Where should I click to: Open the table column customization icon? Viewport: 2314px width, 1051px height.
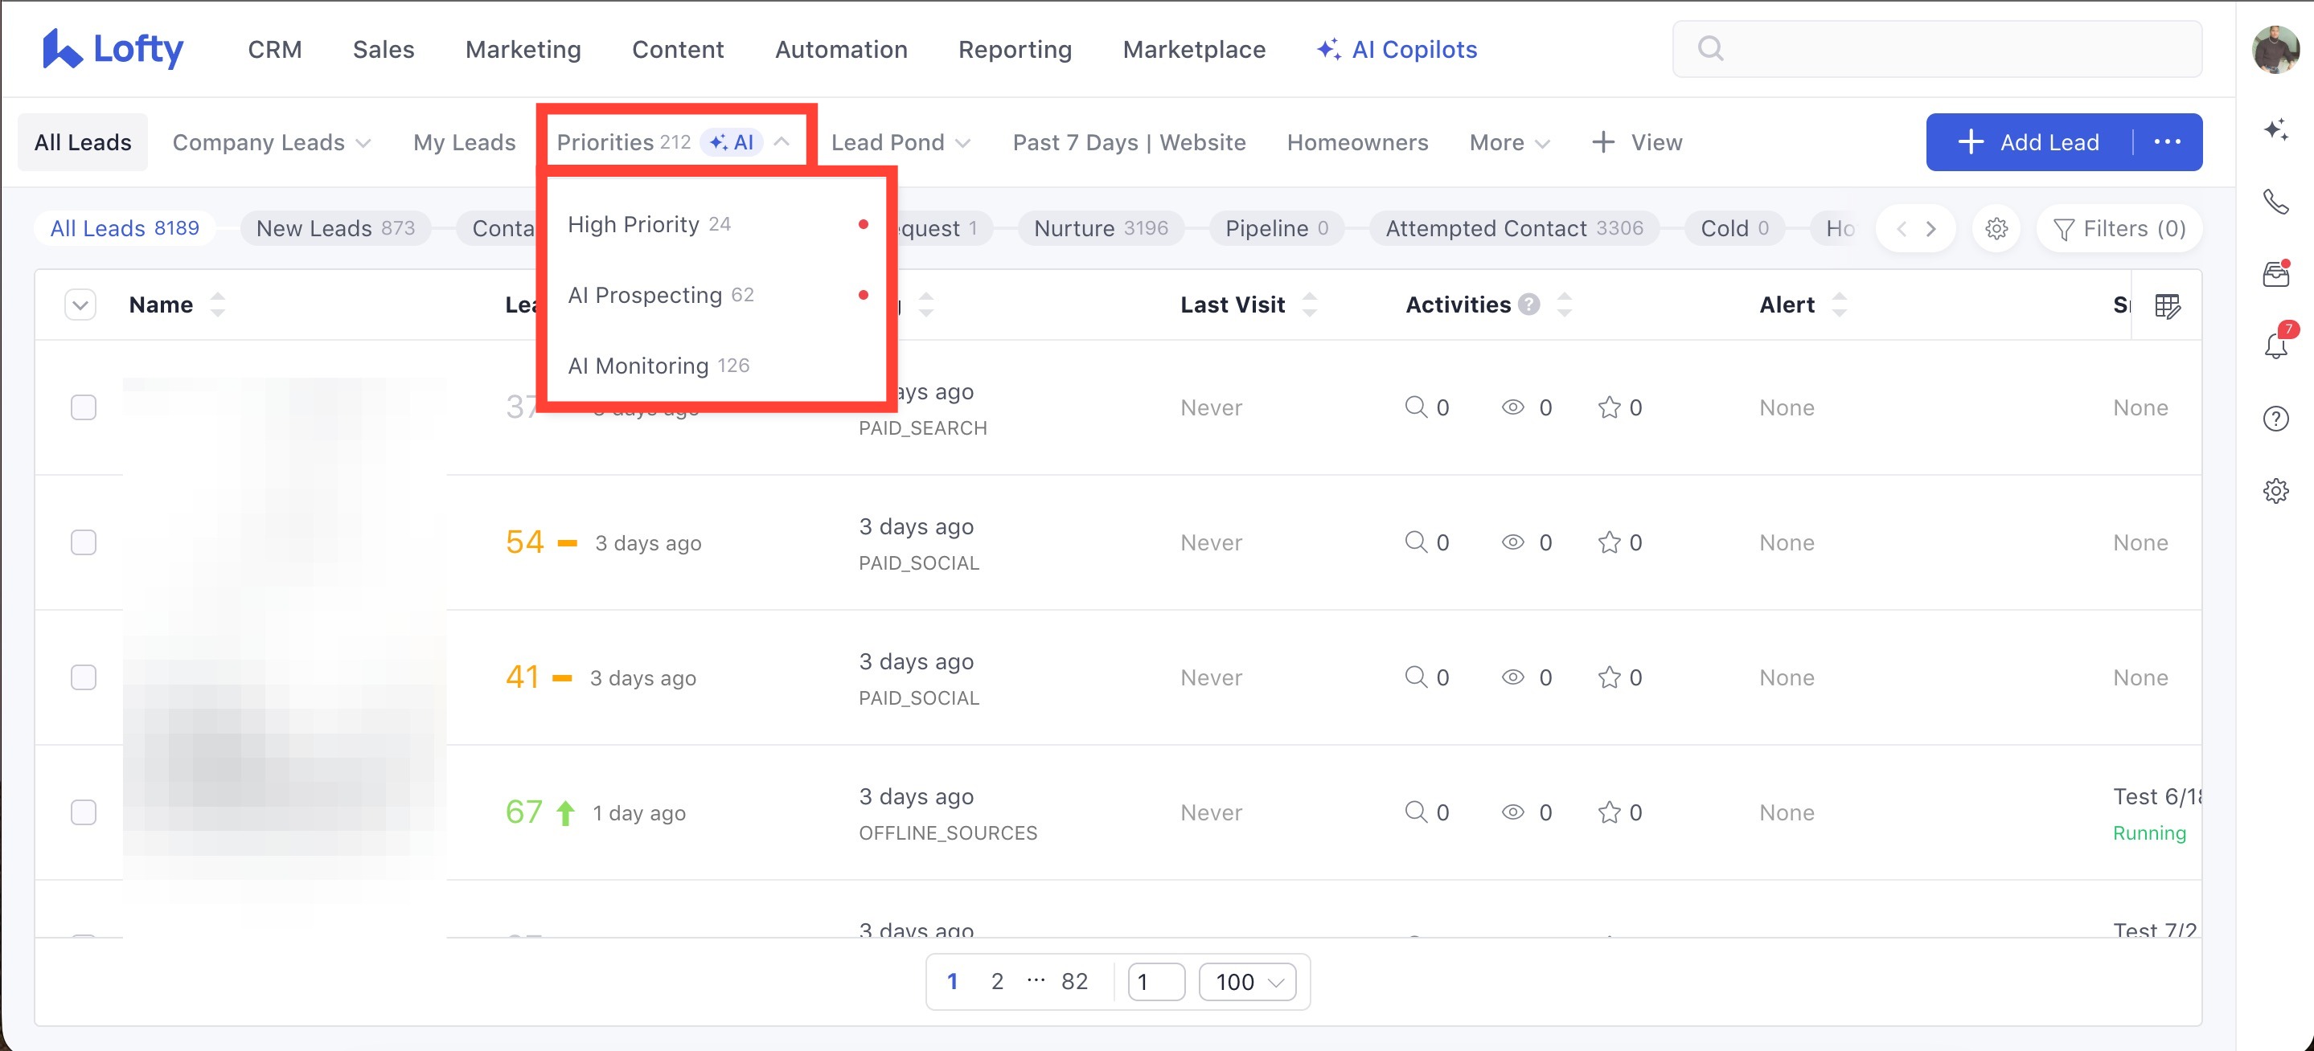[x=2167, y=306]
